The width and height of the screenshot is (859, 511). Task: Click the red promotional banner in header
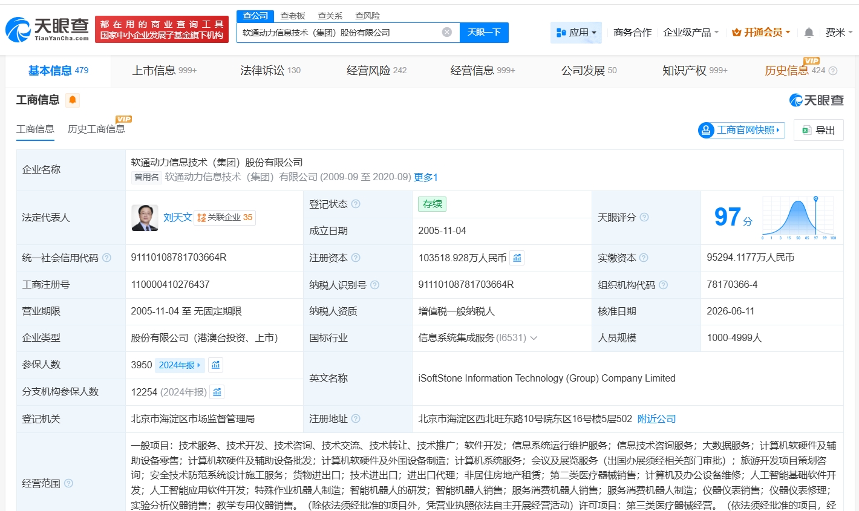(162, 30)
